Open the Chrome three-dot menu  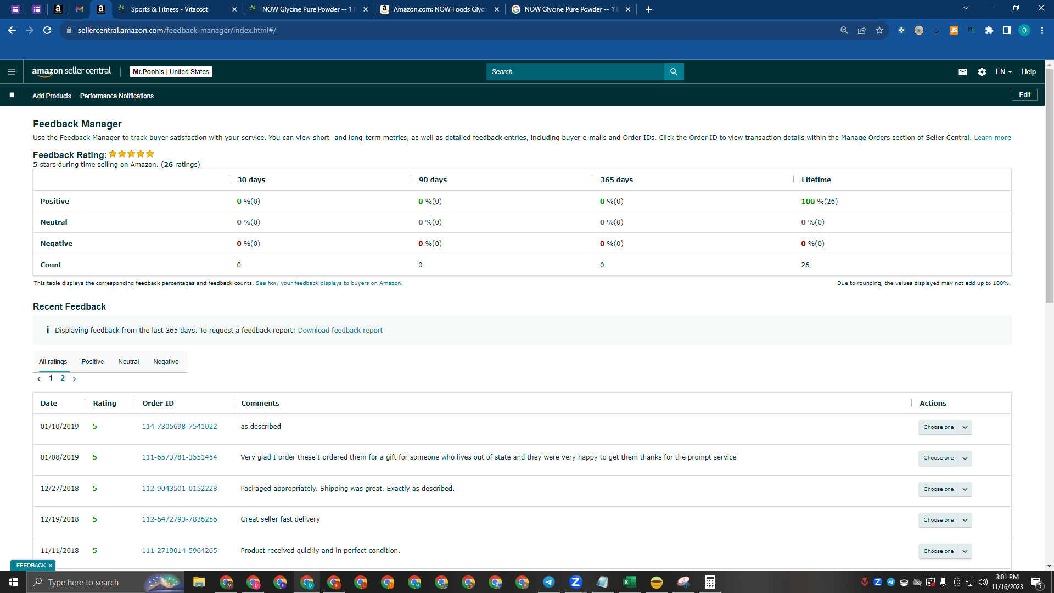[x=1042, y=30]
